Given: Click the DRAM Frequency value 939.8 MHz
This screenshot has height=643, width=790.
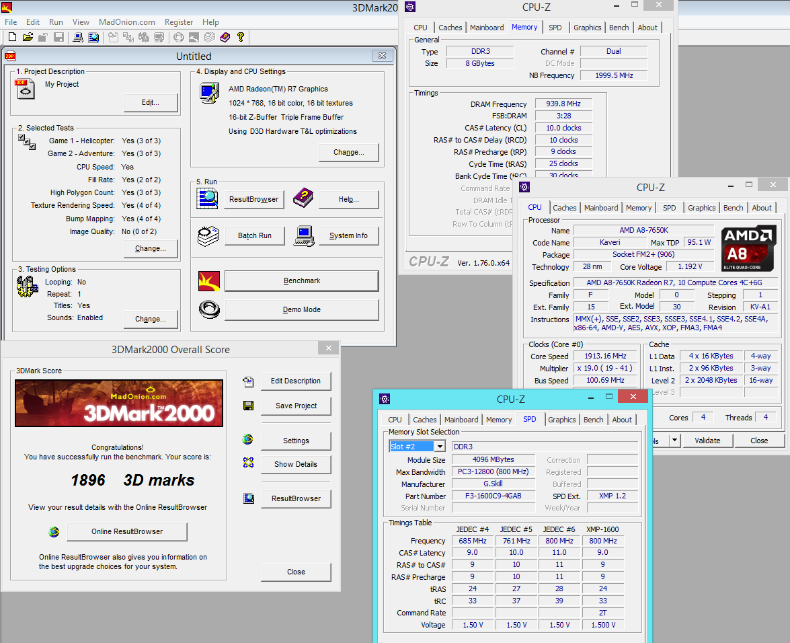Looking at the screenshot, I should coord(563,104).
